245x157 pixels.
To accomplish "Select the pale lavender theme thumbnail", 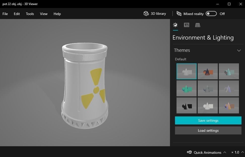I will tap(229, 88).
